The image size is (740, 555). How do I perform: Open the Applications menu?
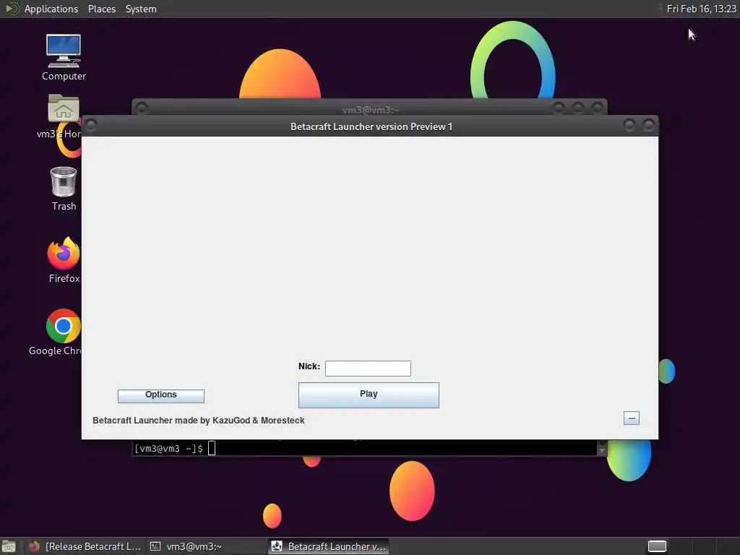pyautogui.click(x=51, y=9)
